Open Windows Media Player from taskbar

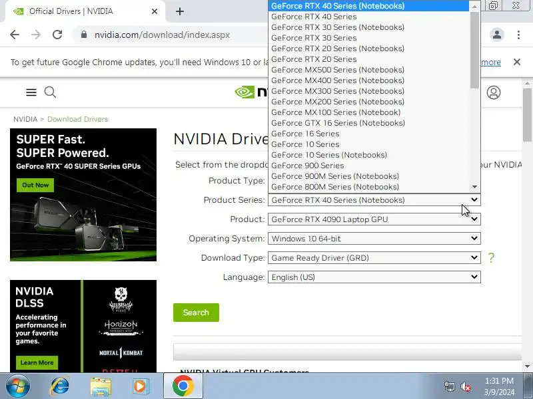[x=141, y=386]
